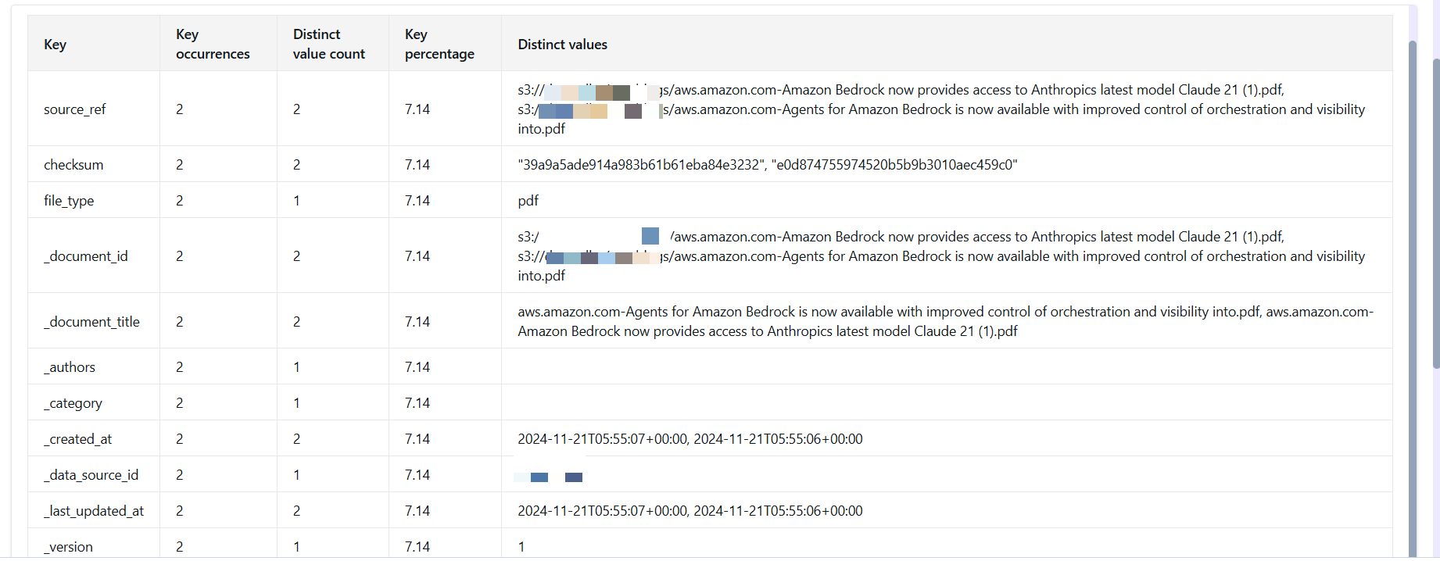Viewport: 1440px width, 561px height.
Task: Click the Distinct value count header
Action: (x=328, y=45)
